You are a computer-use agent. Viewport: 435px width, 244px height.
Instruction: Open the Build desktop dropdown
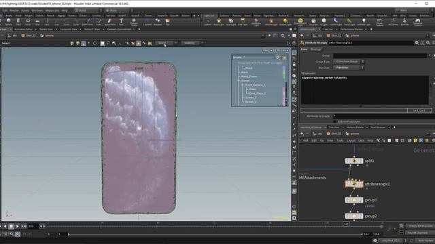(88, 10)
